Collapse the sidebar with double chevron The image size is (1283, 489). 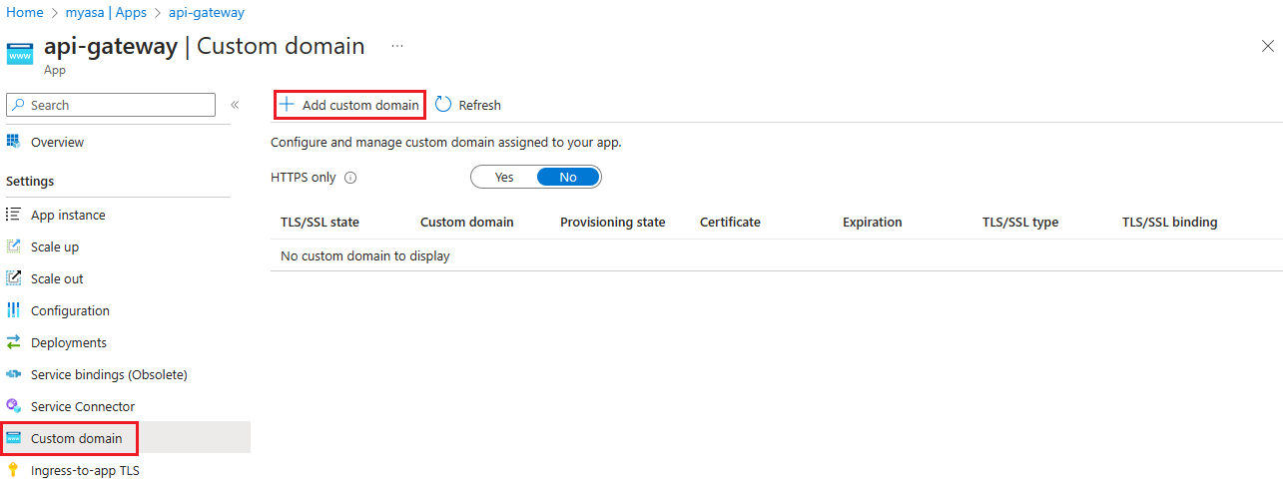(235, 105)
